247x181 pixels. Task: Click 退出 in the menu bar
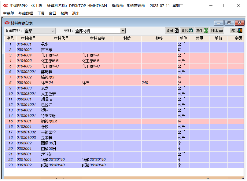76,13
